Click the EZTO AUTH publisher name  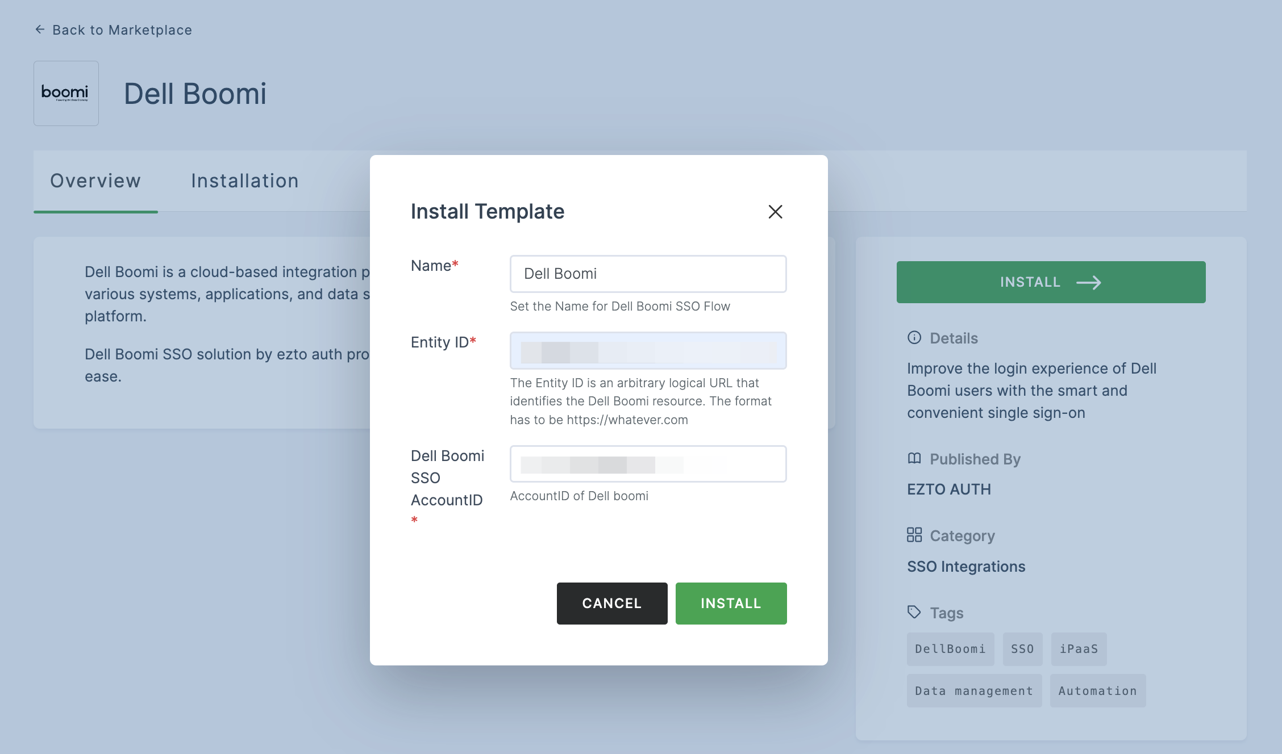pos(949,489)
